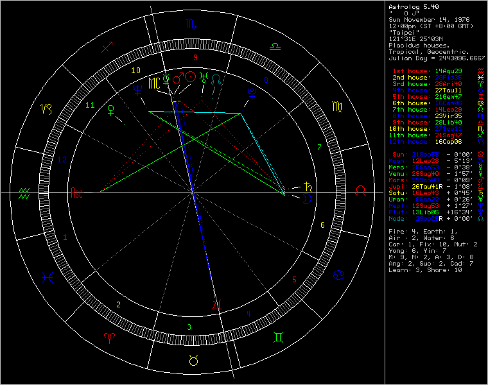The image size is (488, 385).
Task: Click the 'Node: 2Sco25R' row
Action: (x=436, y=219)
